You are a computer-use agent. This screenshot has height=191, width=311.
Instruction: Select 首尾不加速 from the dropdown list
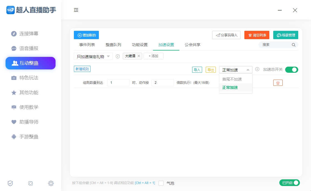coord(232,79)
